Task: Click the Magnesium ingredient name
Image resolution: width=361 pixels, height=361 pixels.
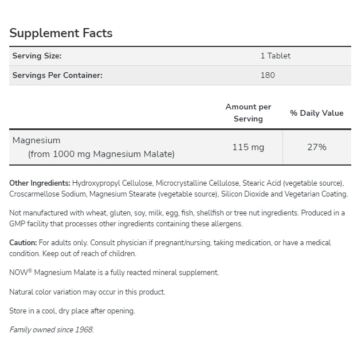Action: coord(36,140)
